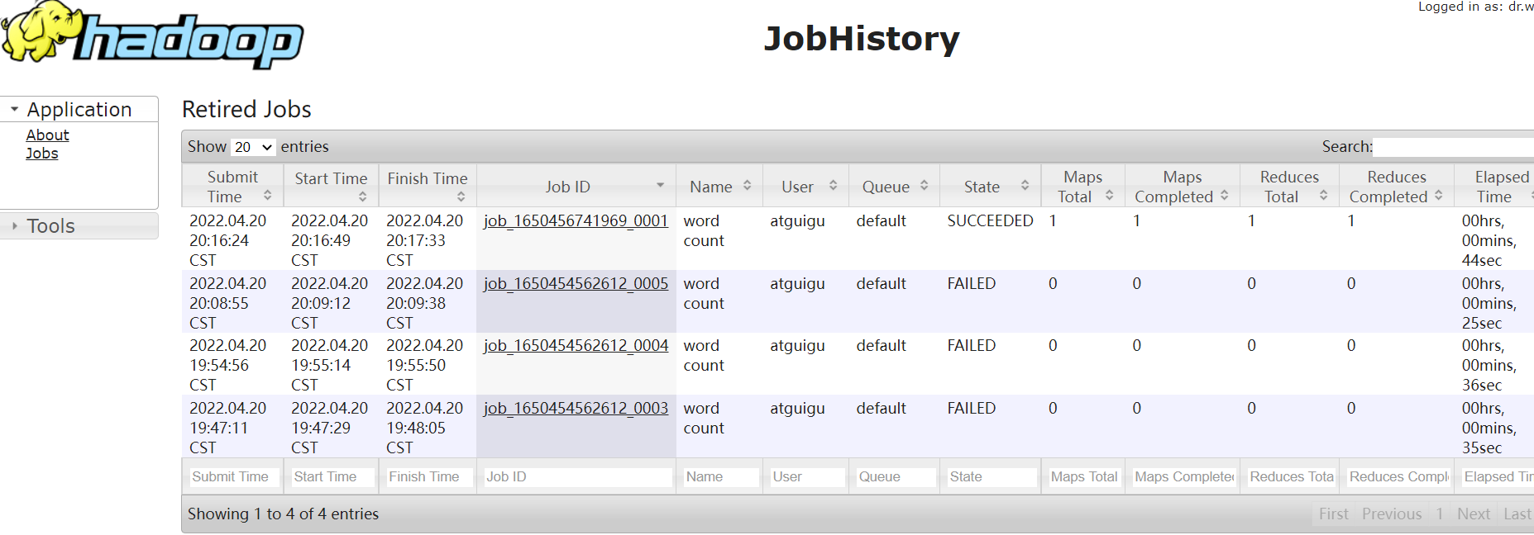Open the Show entries count dropdown
This screenshot has width=1534, height=535.
[253, 147]
